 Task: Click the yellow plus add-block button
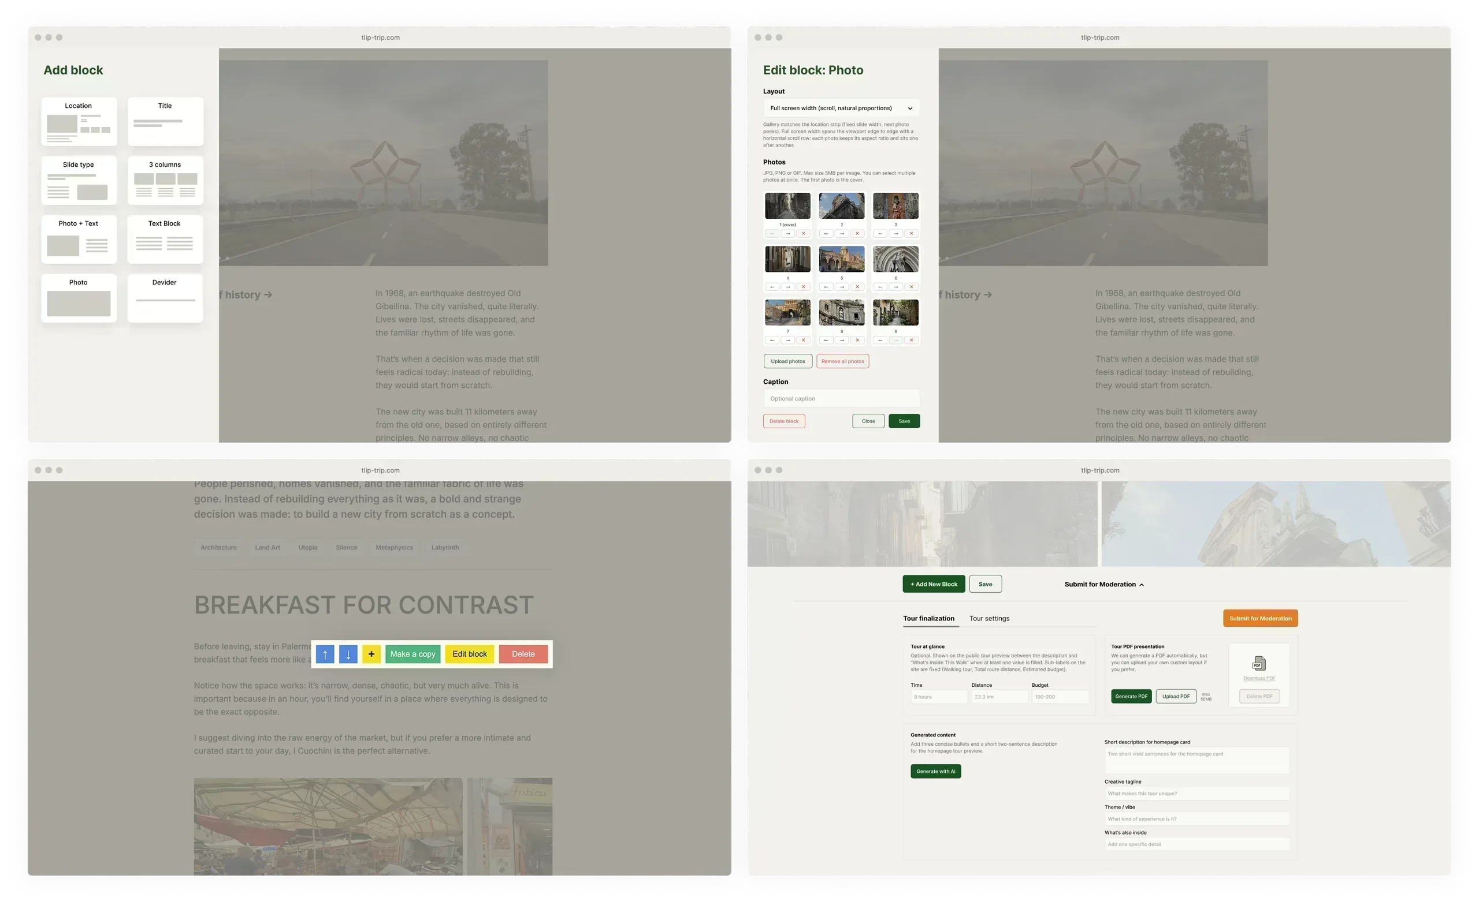[x=371, y=655]
